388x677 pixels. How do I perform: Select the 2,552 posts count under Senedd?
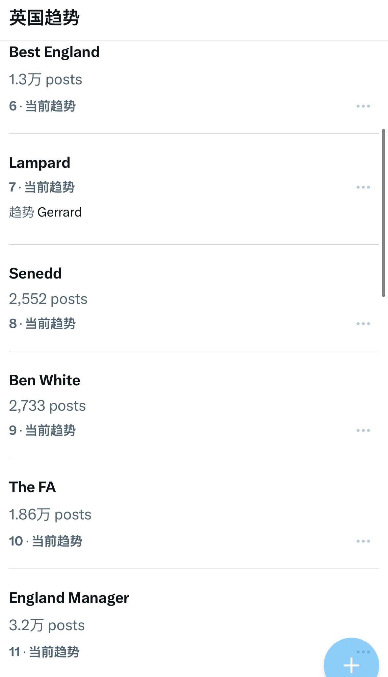click(48, 299)
